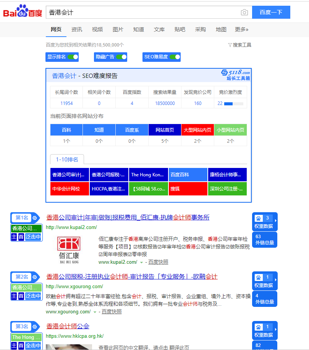
Task: Click 主 tag under third result rank
Action: point(14,345)
